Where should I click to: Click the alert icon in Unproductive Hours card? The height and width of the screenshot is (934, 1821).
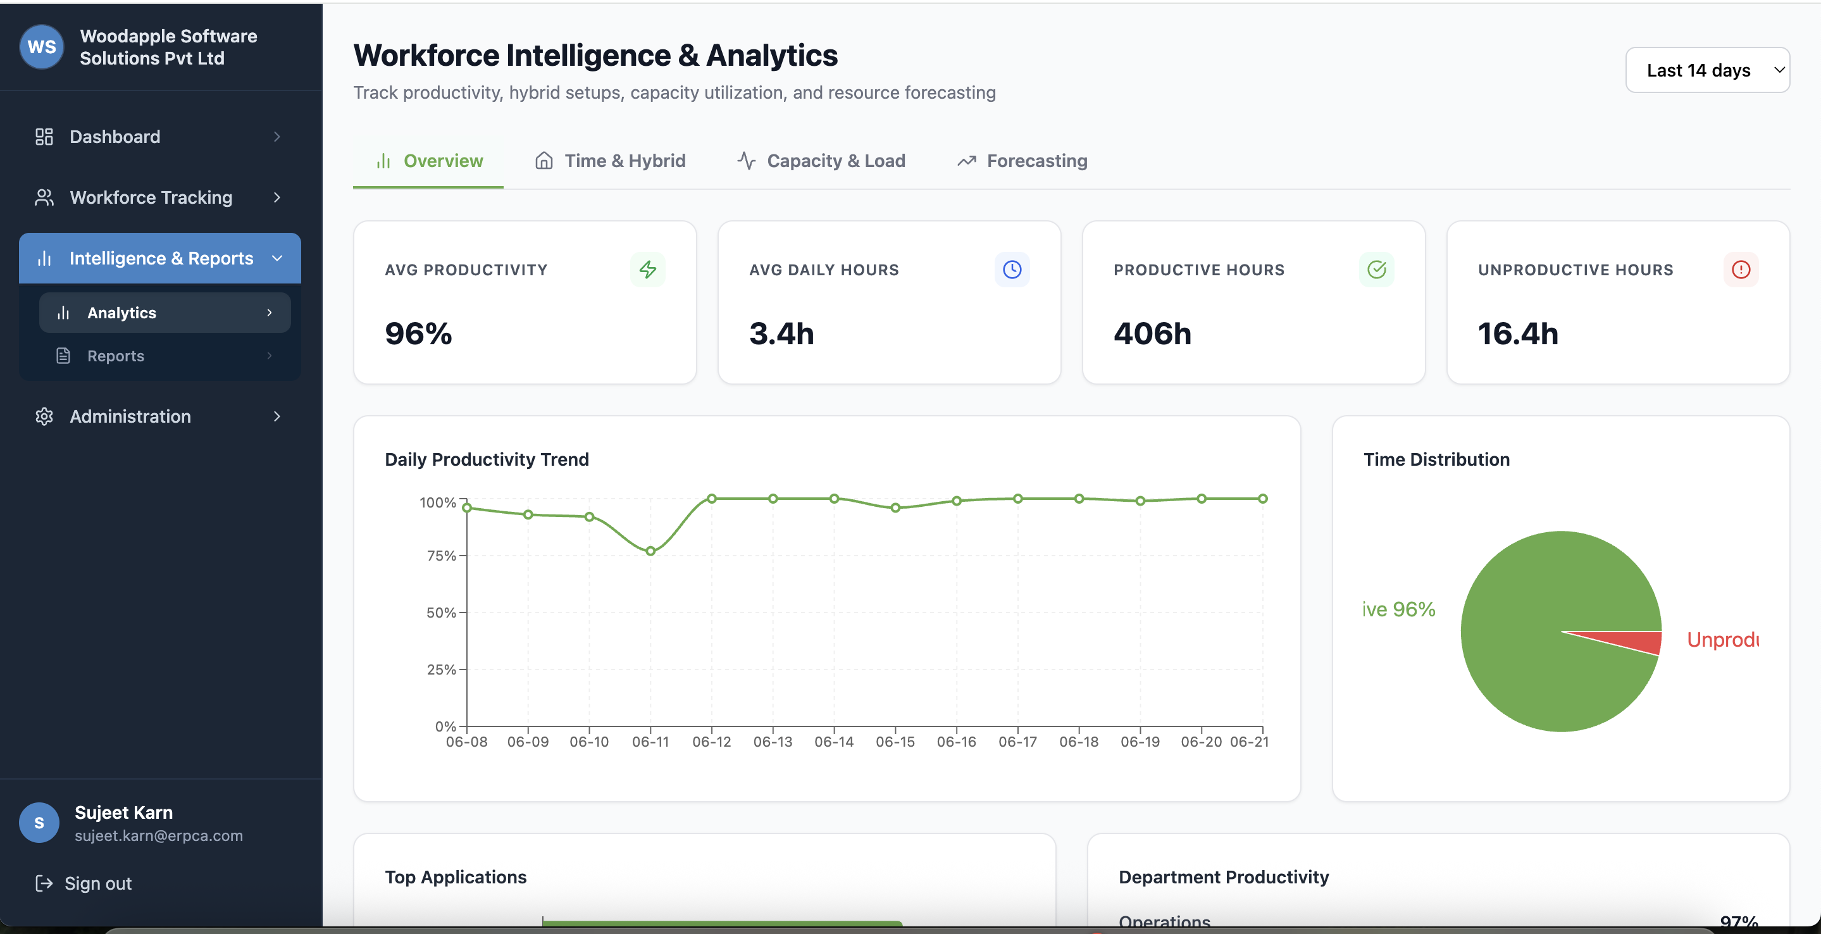point(1741,270)
